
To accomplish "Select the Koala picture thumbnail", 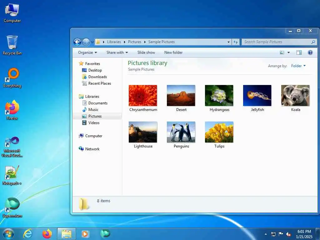I will click(x=295, y=96).
